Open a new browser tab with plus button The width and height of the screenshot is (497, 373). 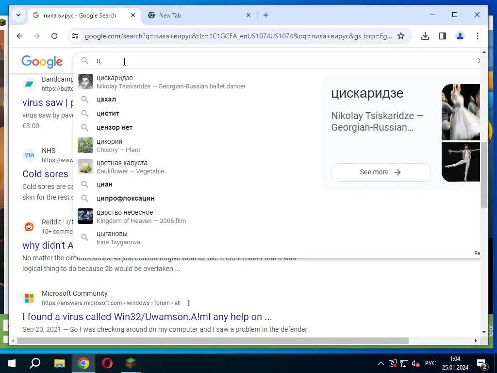point(266,15)
